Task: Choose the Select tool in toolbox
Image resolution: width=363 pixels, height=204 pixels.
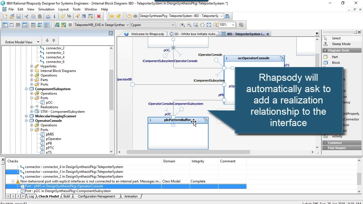Action: pos(336,38)
